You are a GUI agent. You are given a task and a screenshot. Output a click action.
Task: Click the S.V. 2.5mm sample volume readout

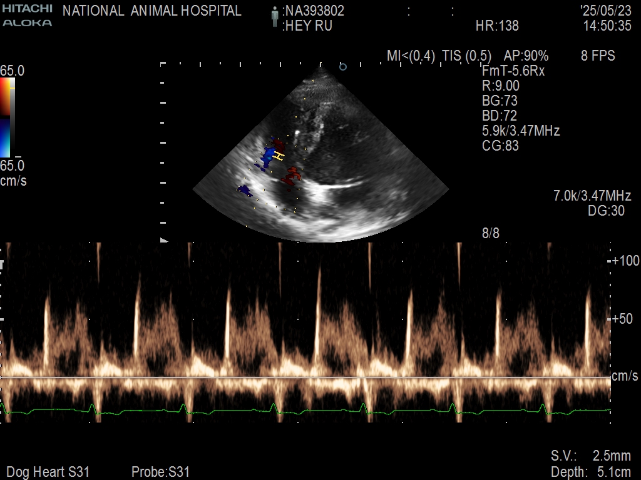pos(590,456)
